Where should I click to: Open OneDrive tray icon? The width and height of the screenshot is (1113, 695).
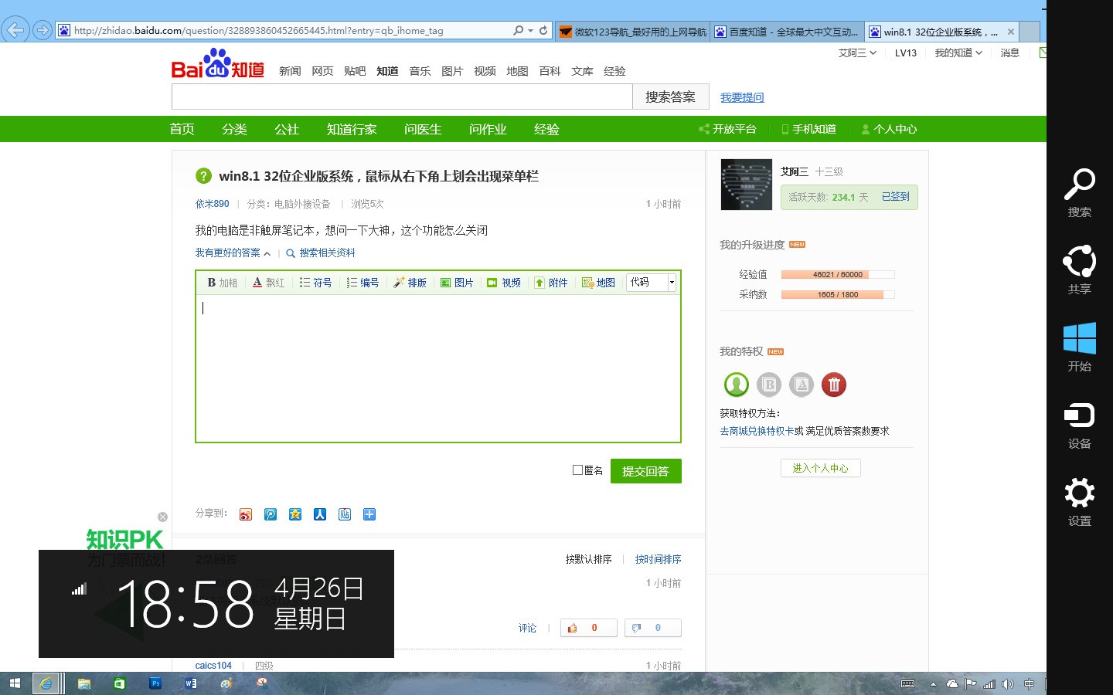952,684
